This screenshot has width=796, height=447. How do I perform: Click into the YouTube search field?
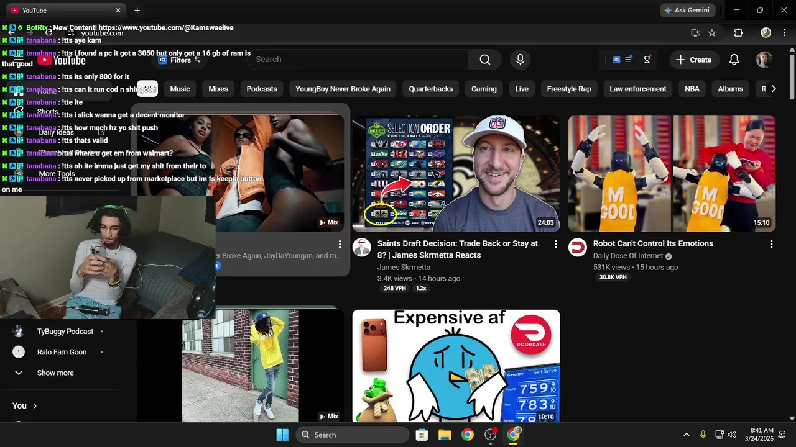tap(358, 60)
